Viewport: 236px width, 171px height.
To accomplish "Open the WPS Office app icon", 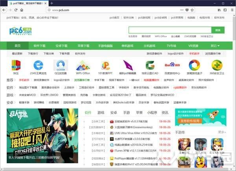I will pos(83,65).
